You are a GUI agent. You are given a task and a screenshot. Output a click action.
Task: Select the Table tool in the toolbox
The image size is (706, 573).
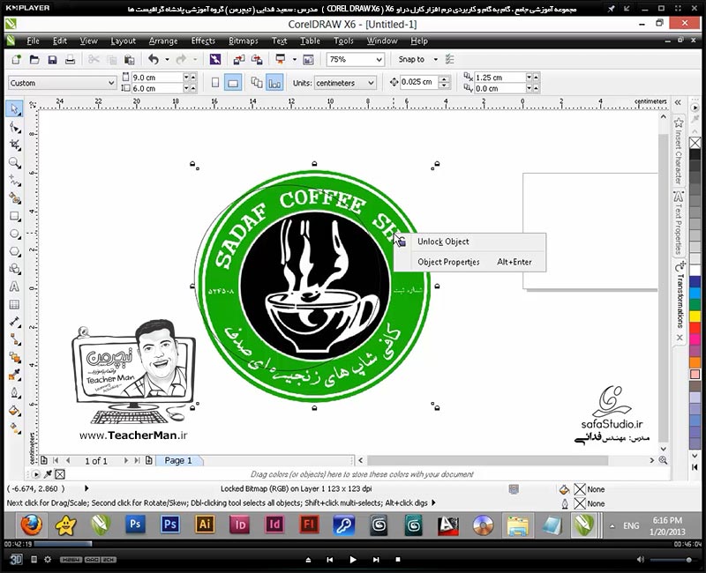tap(14, 304)
